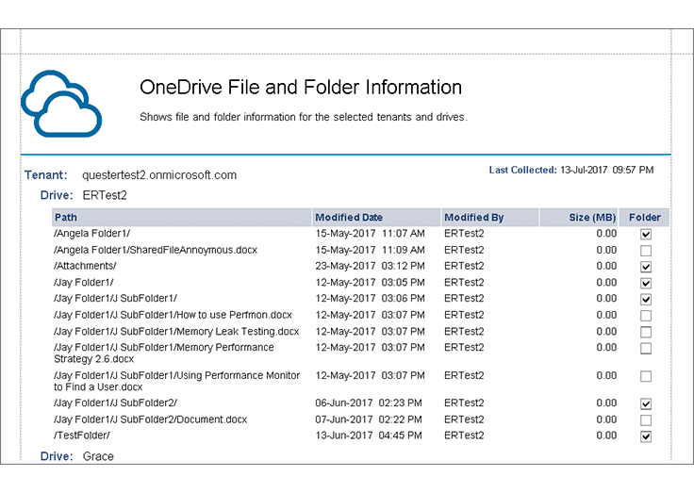Click date 07-Jun-2017 02:22 PM

369,419
